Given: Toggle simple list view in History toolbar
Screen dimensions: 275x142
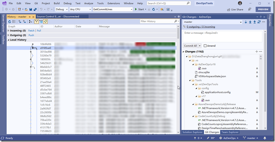Looking at the screenshot, I should pyautogui.click(x=14, y=21).
